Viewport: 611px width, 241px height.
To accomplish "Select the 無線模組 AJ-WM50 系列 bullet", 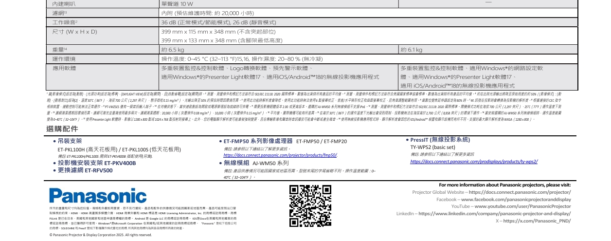I will [254, 163].
